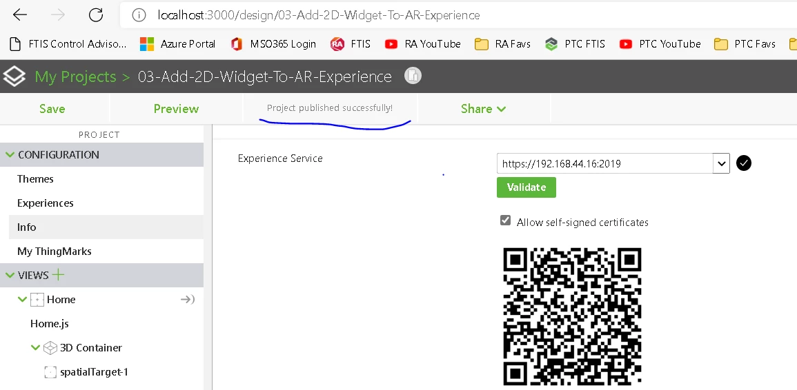Collapse the 3D Container tree node
The image size is (797, 390).
coord(35,347)
